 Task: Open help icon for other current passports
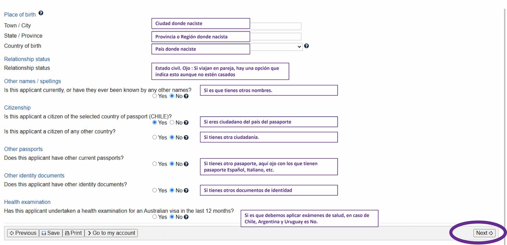point(186,164)
